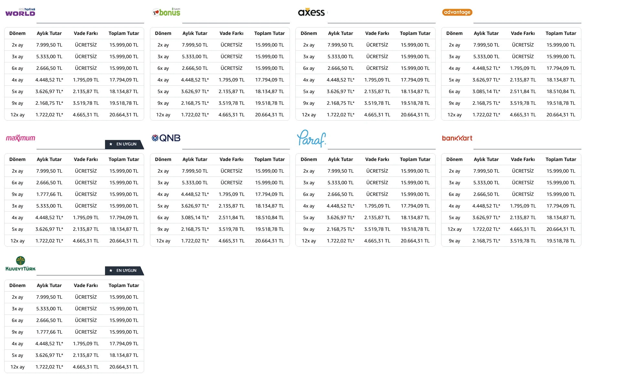Click the EN UYGUN badge above Maximum table

point(124,144)
